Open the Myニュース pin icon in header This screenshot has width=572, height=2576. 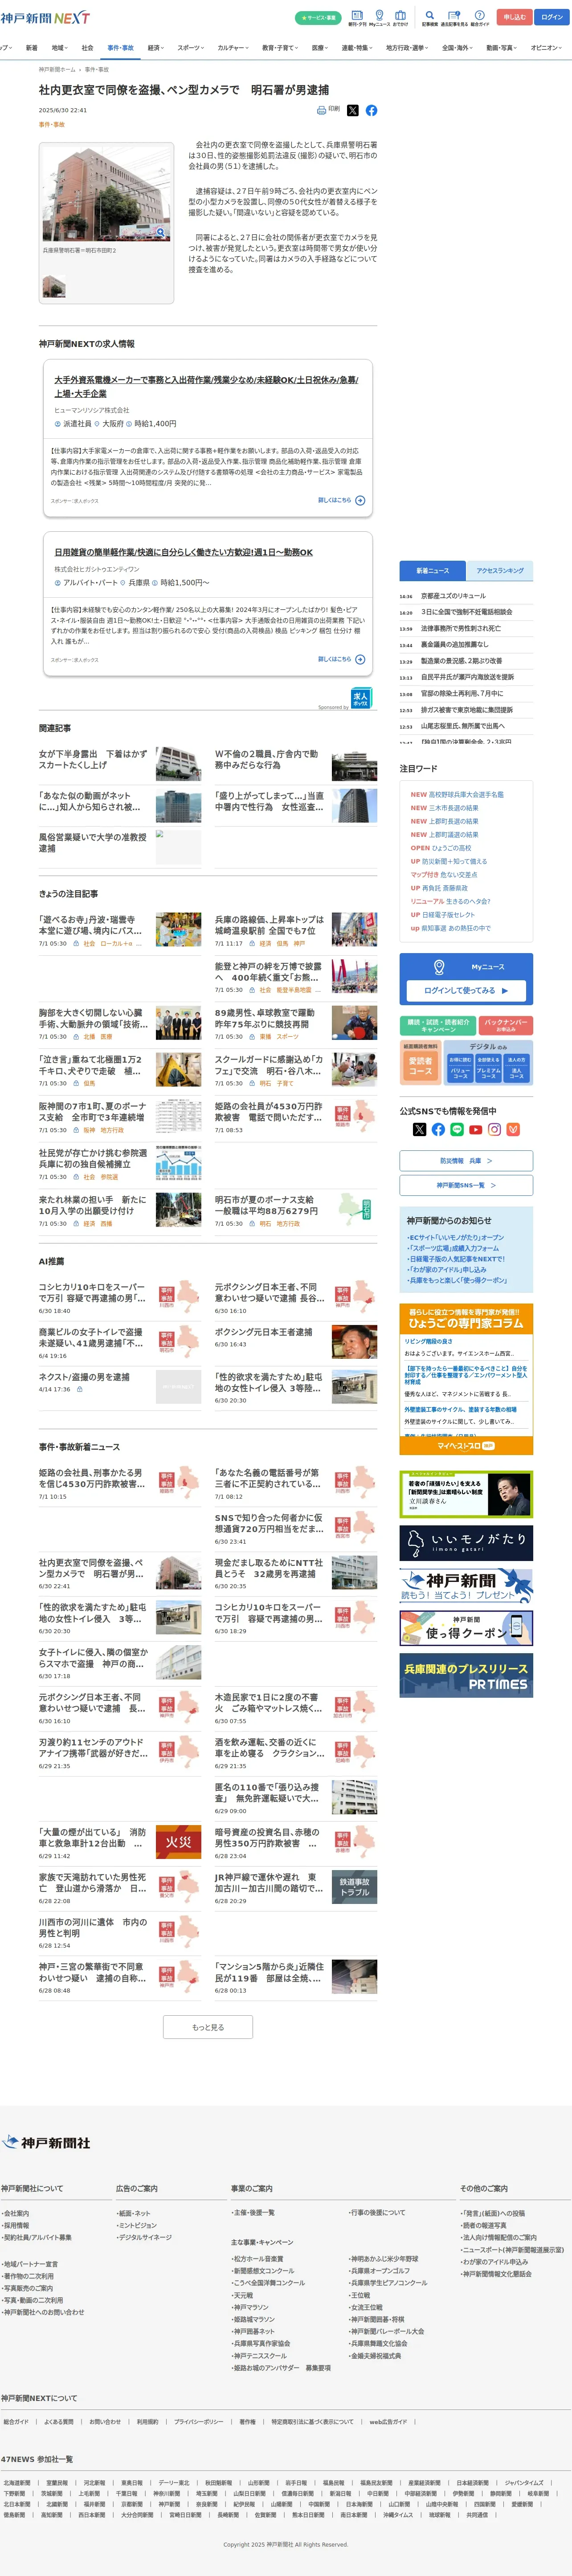(380, 17)
